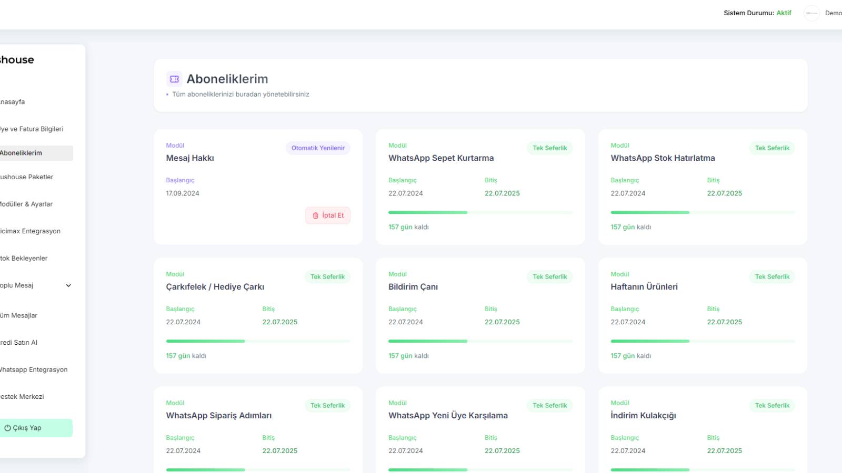Click the Aboneliklerim page heading
Screen dimensions: 842x473
click(x=227, y=79)
